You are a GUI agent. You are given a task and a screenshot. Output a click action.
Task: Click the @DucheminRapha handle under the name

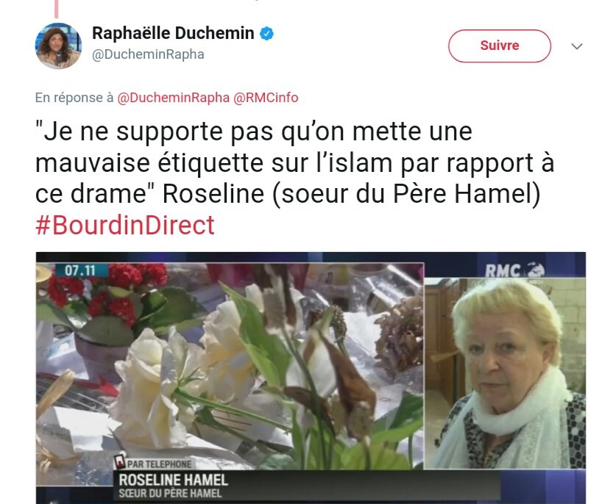click(148, 54)
